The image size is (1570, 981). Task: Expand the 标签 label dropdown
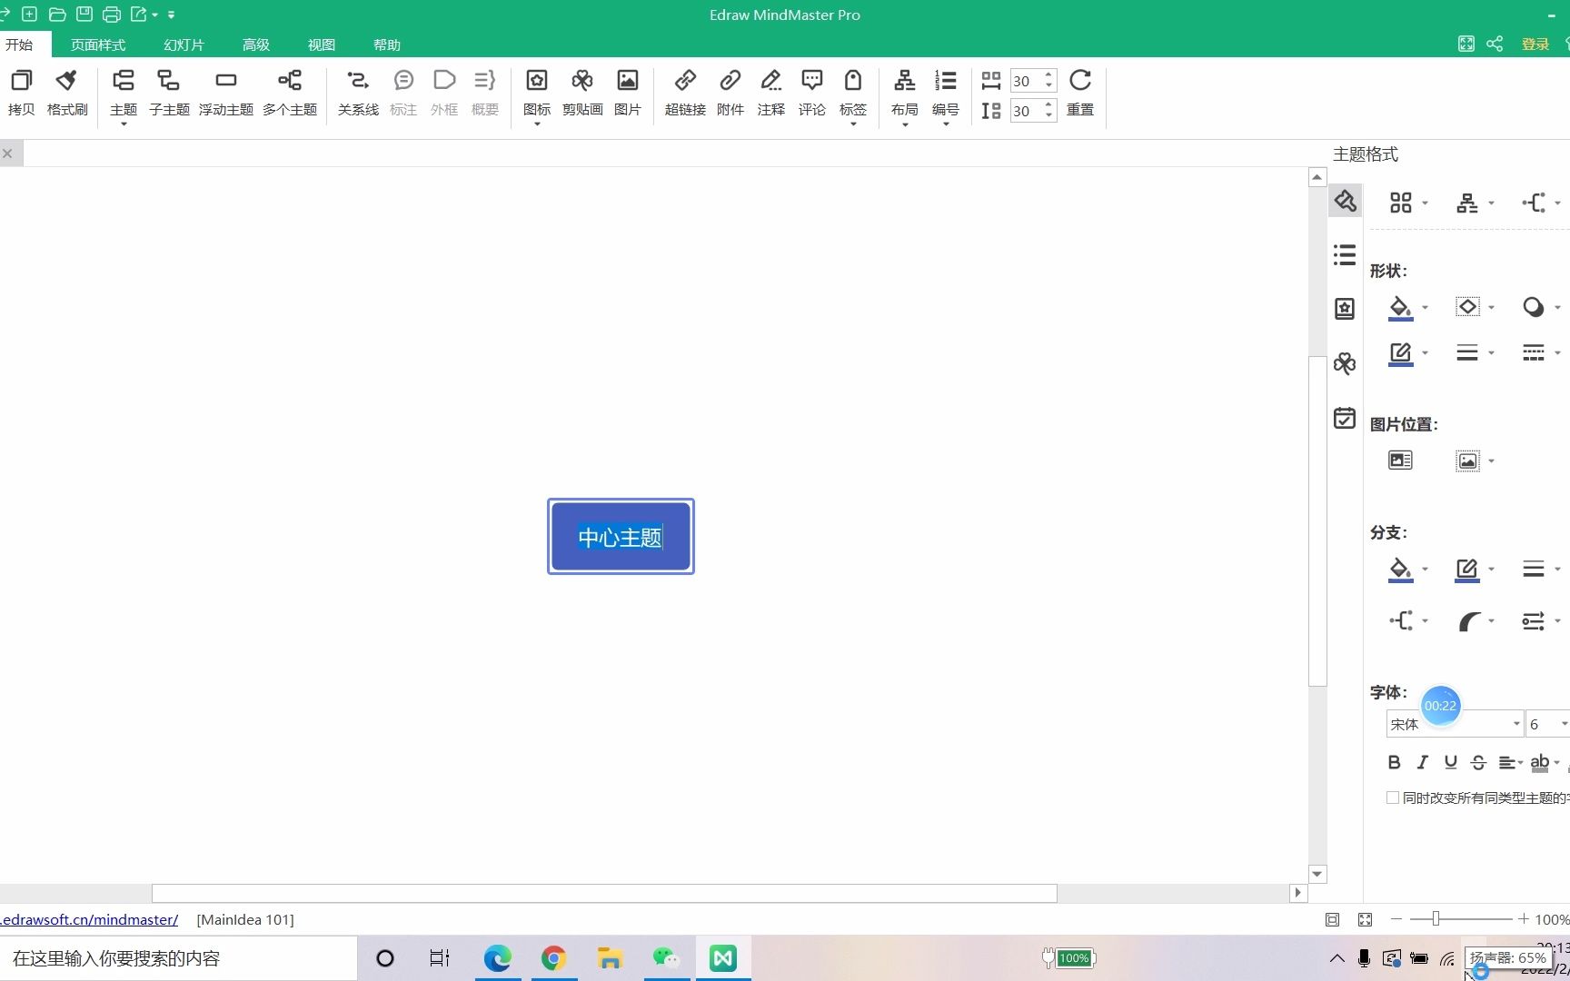pyautogui.click(x=853, y=124)
